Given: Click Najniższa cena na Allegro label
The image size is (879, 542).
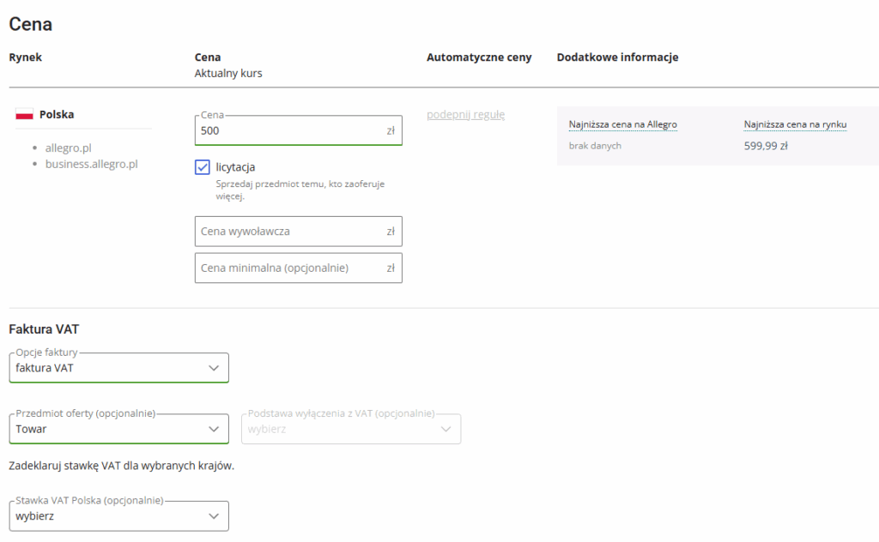Looking at the screenshot, I should point(622,125).
